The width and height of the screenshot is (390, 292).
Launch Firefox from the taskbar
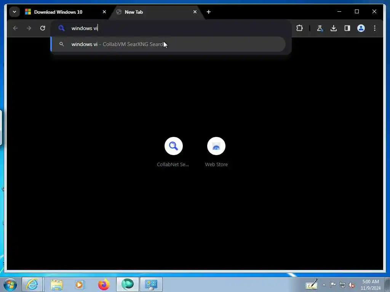104,284
